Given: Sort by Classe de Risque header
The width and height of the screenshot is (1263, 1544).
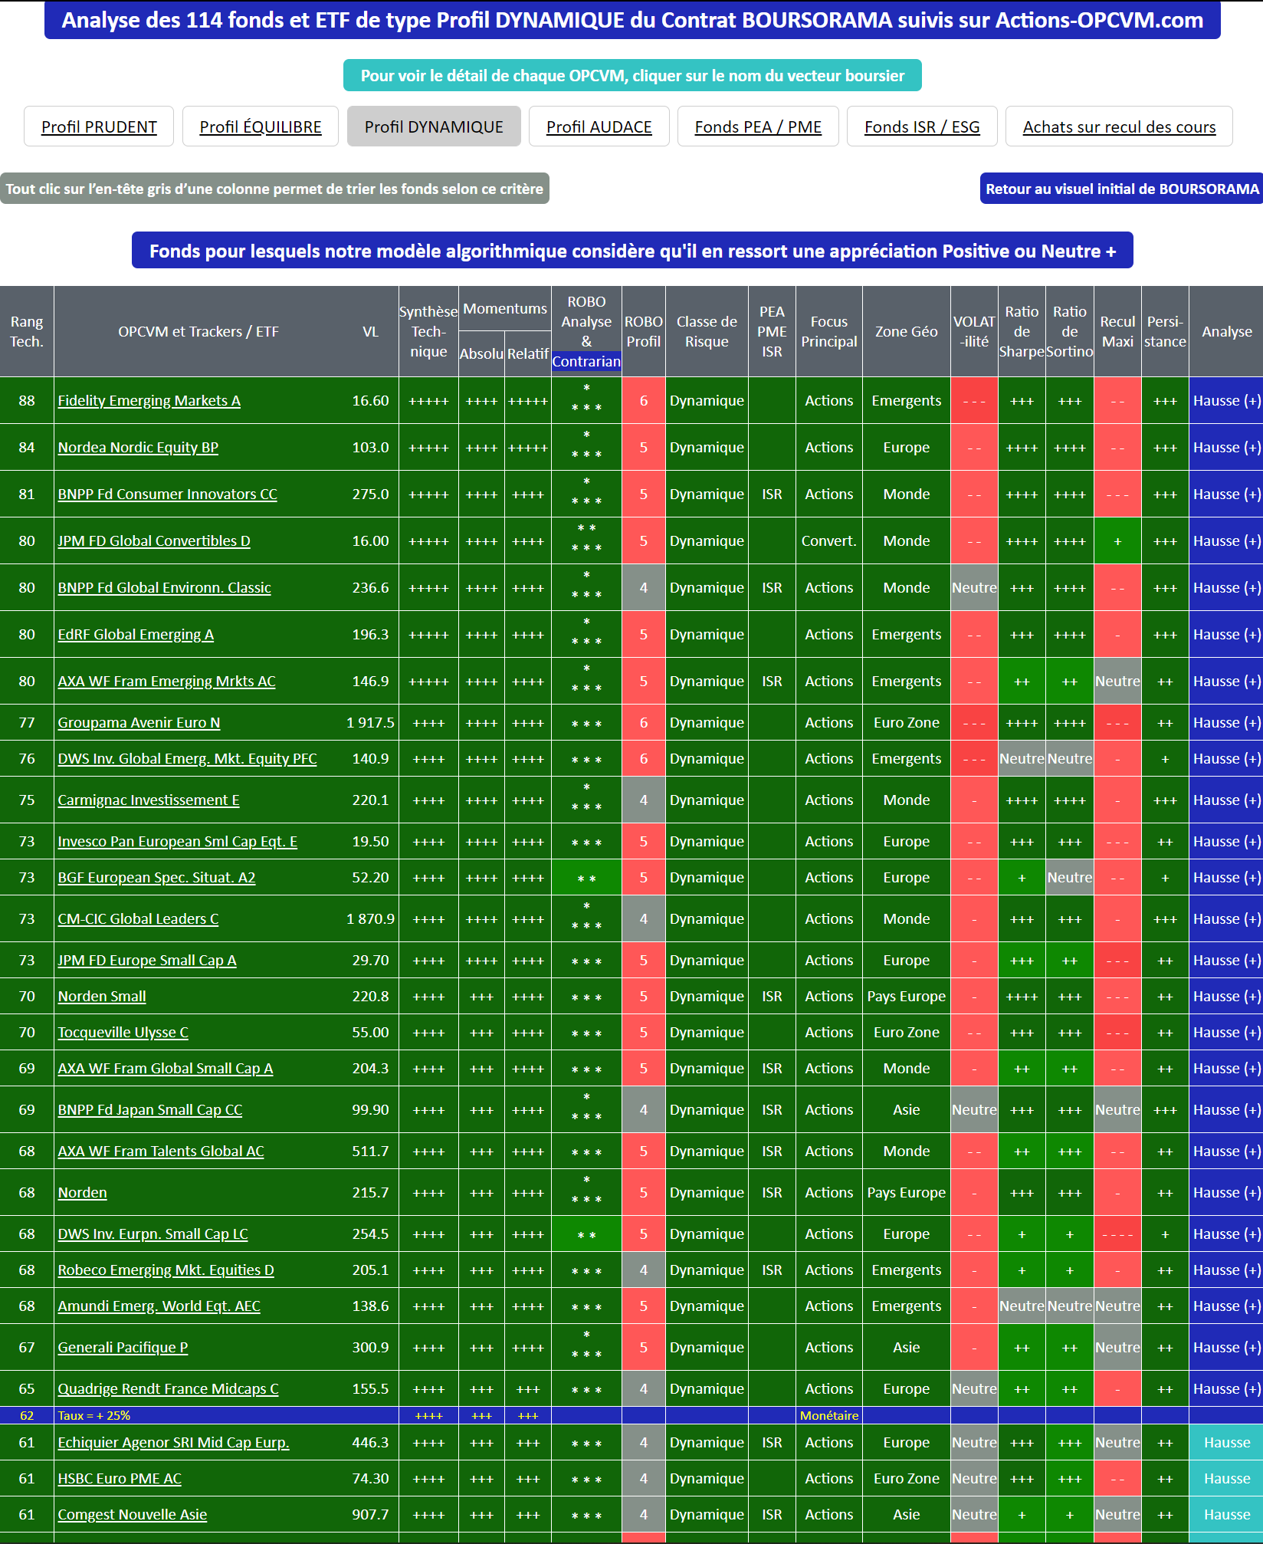Looking at the screenshot, I should click(707, 331).
